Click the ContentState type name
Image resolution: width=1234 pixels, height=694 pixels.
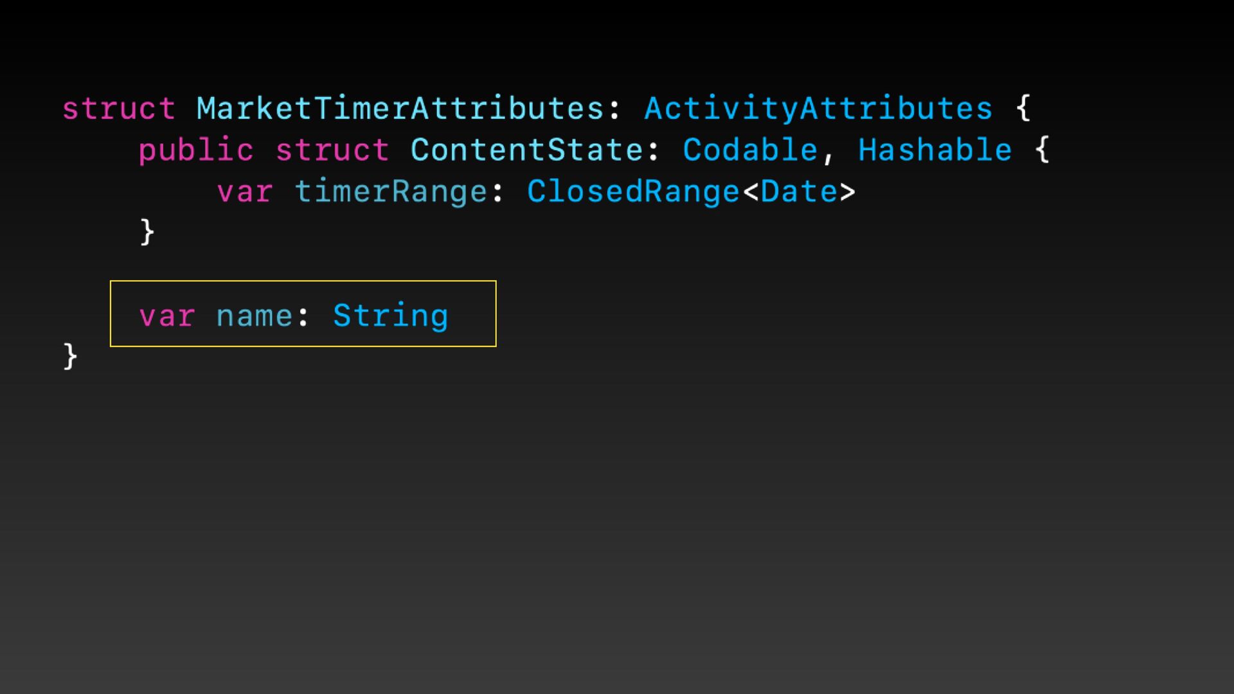pyautogui.click(x=526, y=150)
